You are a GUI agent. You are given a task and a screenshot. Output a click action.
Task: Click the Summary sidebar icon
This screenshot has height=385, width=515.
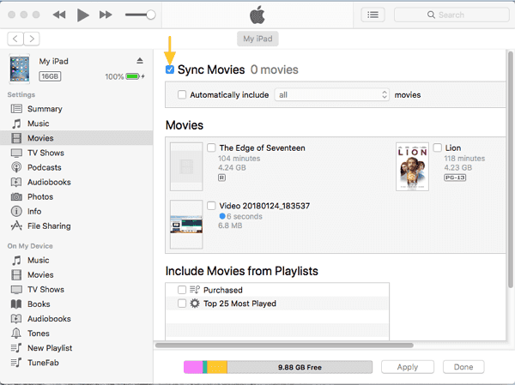click(x=16, y=109)
